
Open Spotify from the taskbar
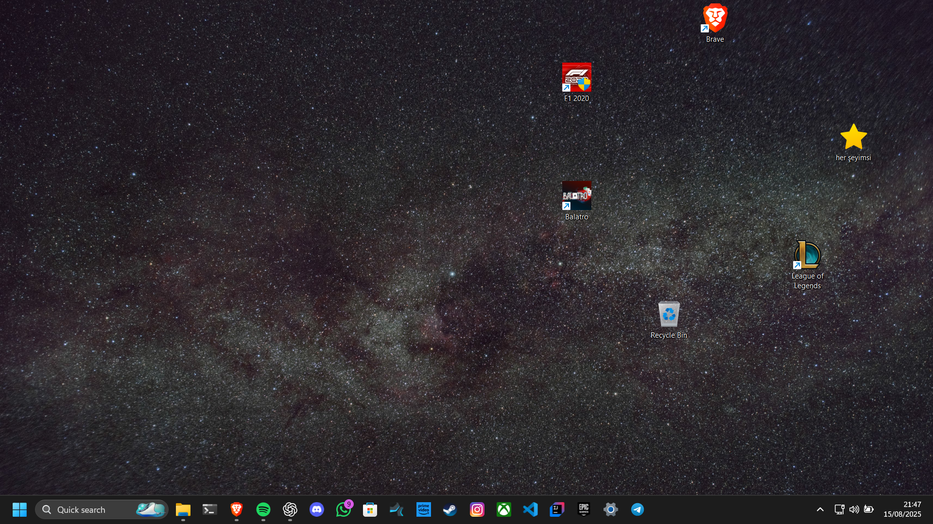263,509
